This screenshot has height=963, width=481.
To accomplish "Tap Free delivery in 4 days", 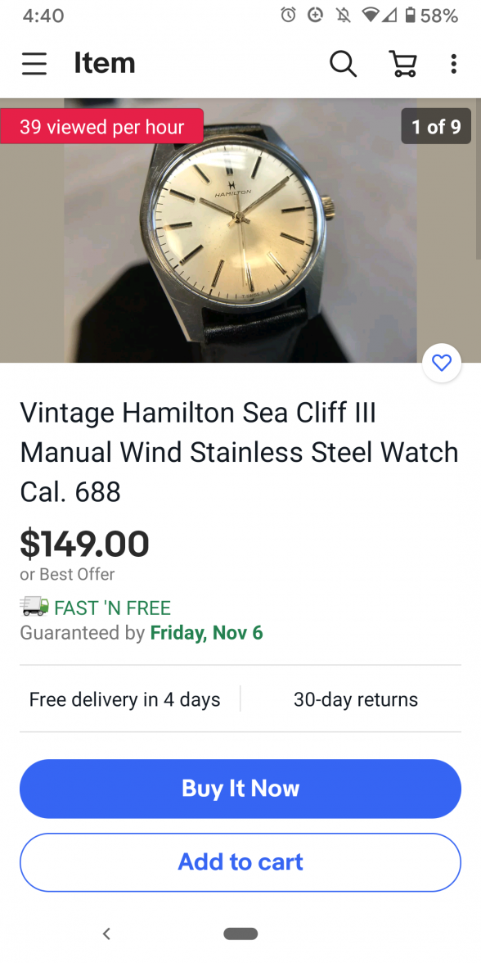I will (124, 699).
